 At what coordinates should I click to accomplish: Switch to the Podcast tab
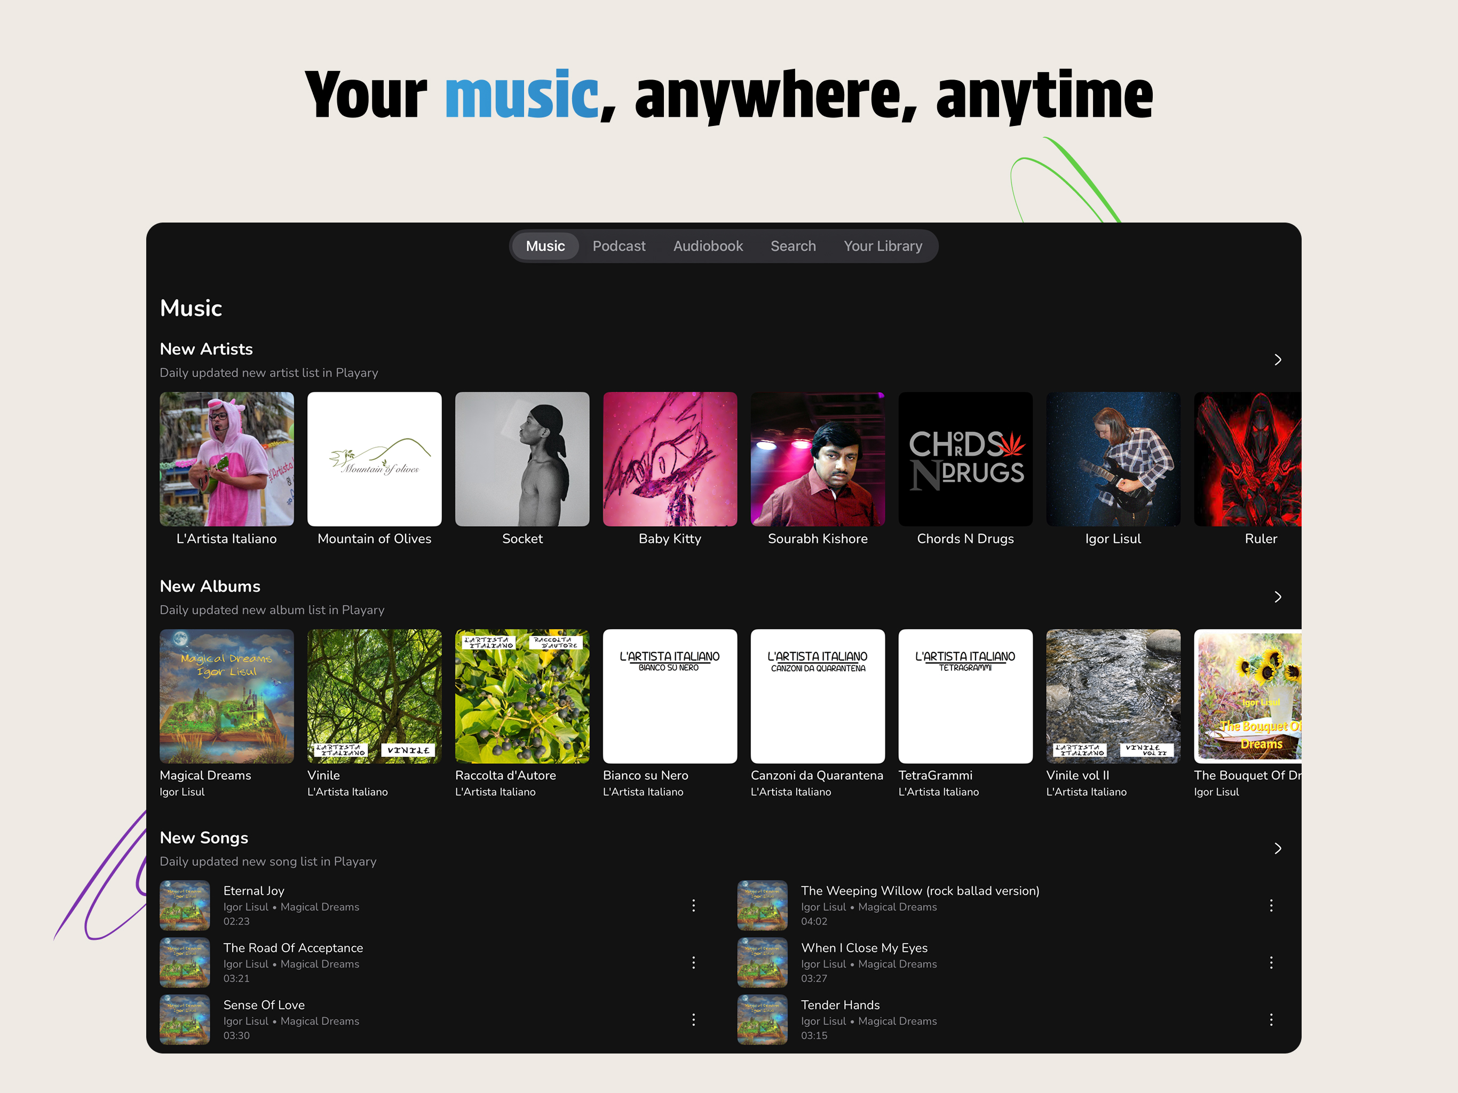click(x=619, y=246)
